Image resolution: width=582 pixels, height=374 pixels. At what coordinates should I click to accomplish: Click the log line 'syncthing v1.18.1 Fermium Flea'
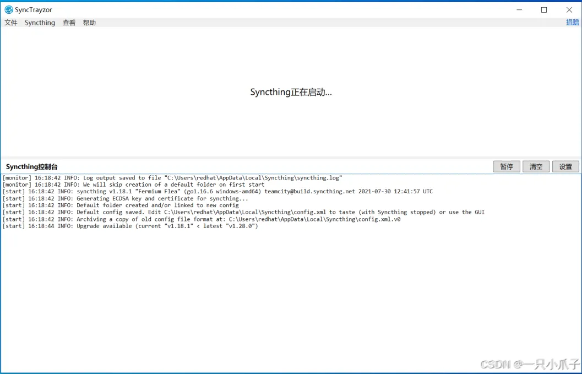pyautogui.click(x=217, y=192)
